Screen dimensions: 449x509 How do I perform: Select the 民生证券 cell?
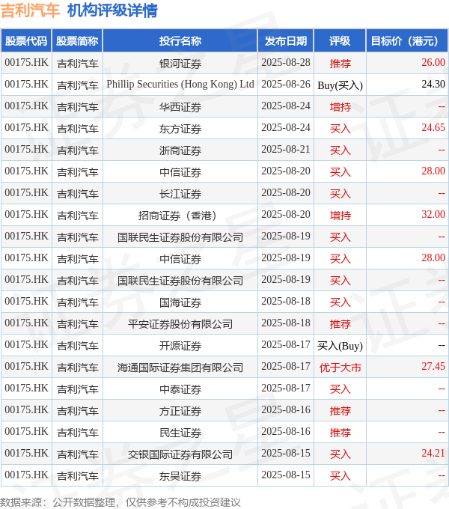(180, 433)
